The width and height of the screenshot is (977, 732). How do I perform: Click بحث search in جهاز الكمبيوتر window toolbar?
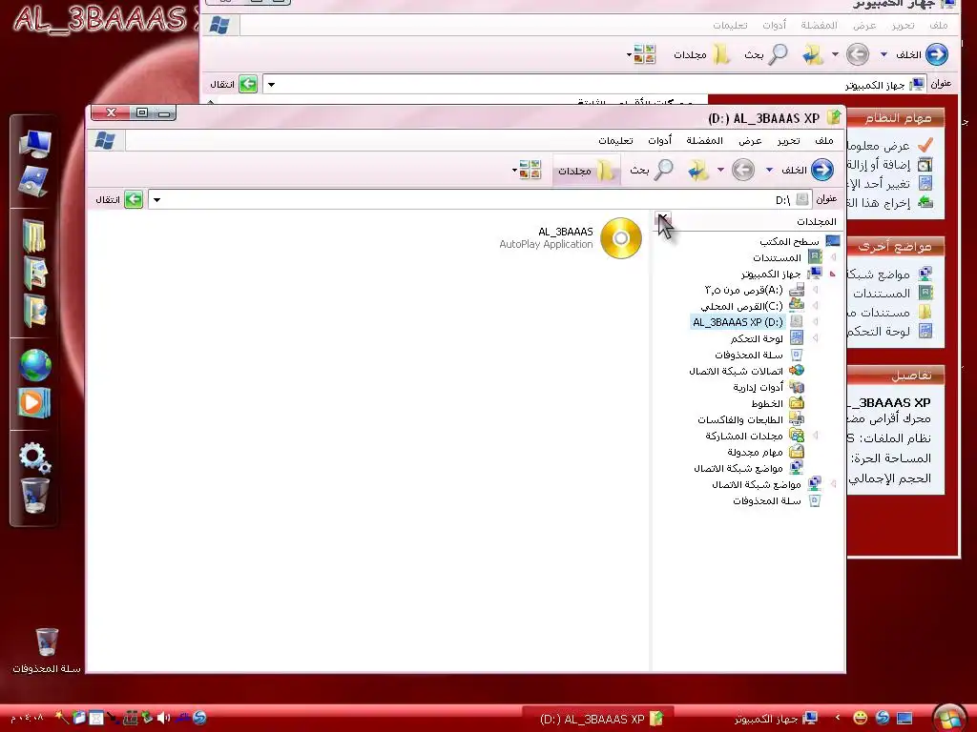(766, 54)
